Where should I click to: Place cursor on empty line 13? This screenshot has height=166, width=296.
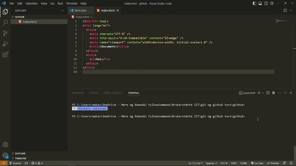178,72
